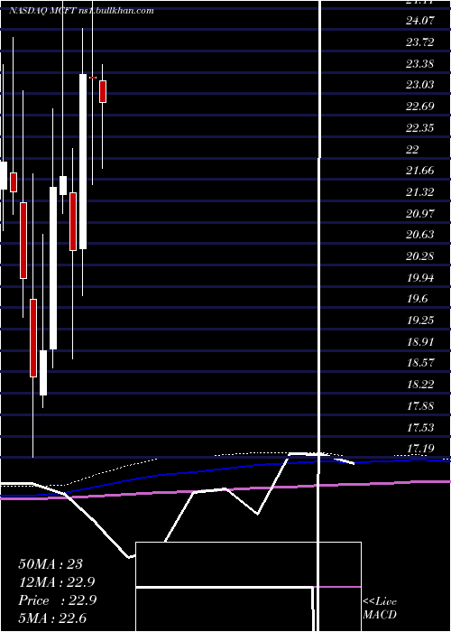Viewport: 451px width, 632px height.
Task: Click the 23.03 price axis label
Action: tap(420, 84)
